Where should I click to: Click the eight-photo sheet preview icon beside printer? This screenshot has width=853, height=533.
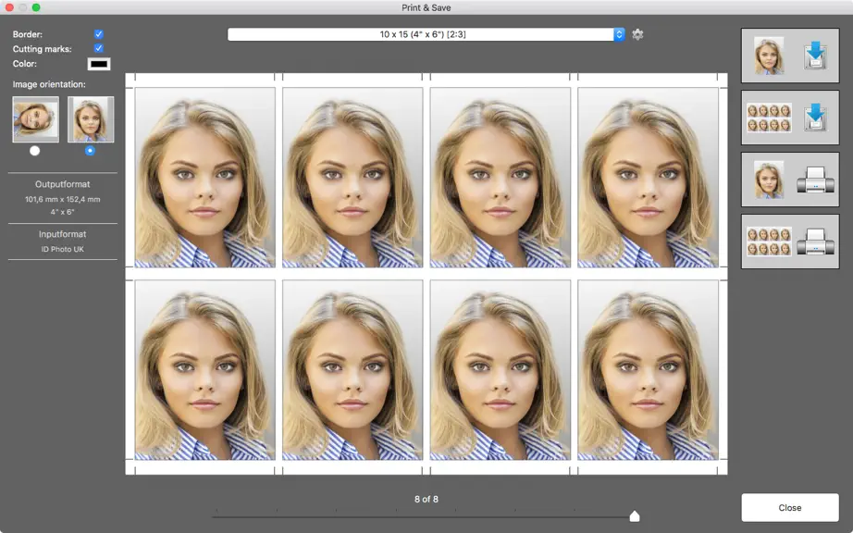click(x=769, y=242)
